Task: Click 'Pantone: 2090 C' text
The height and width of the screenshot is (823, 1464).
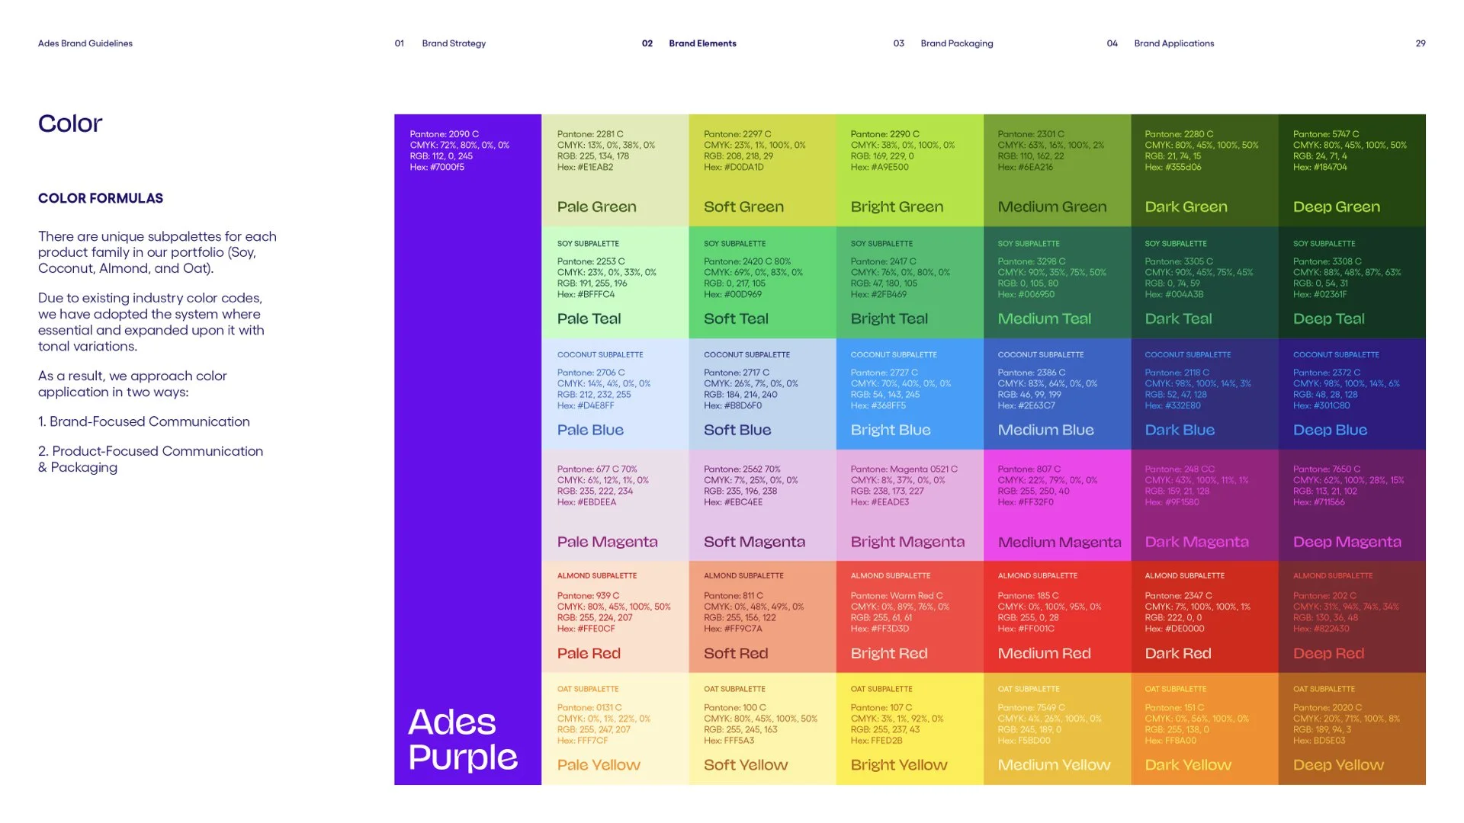Action: click(x=445, y=134)
